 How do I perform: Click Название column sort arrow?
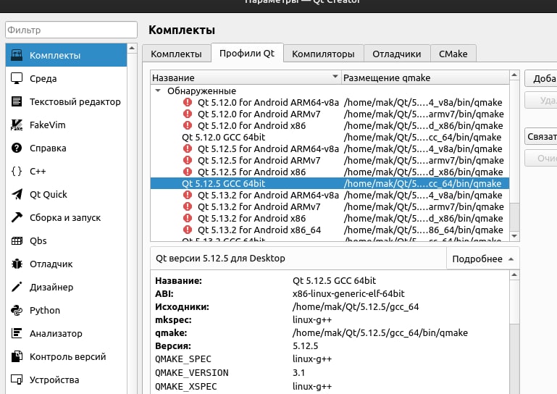335,76
